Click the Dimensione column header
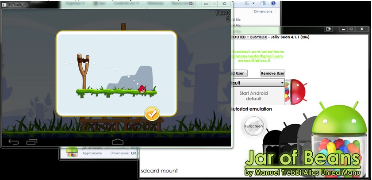372x180 pixels. tap(263, 12)
